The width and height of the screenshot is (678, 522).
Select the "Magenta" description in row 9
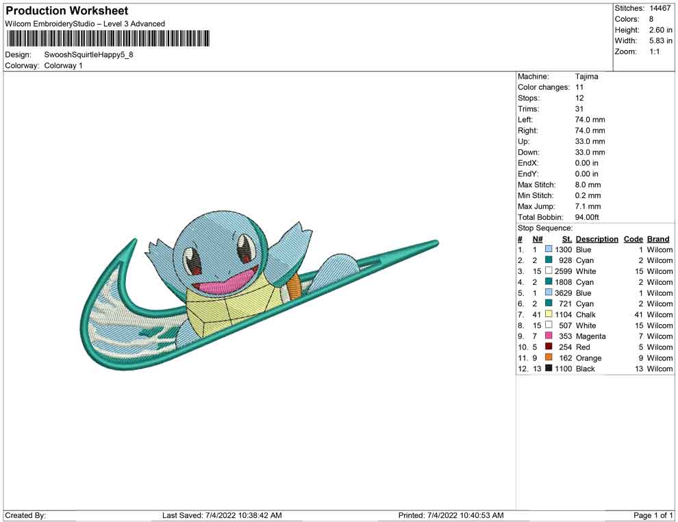(590, 336)
